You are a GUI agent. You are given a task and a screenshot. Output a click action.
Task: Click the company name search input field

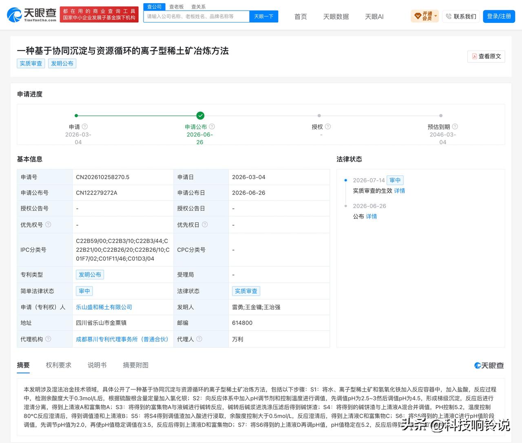pyautogui.click(x=196, y=16)
